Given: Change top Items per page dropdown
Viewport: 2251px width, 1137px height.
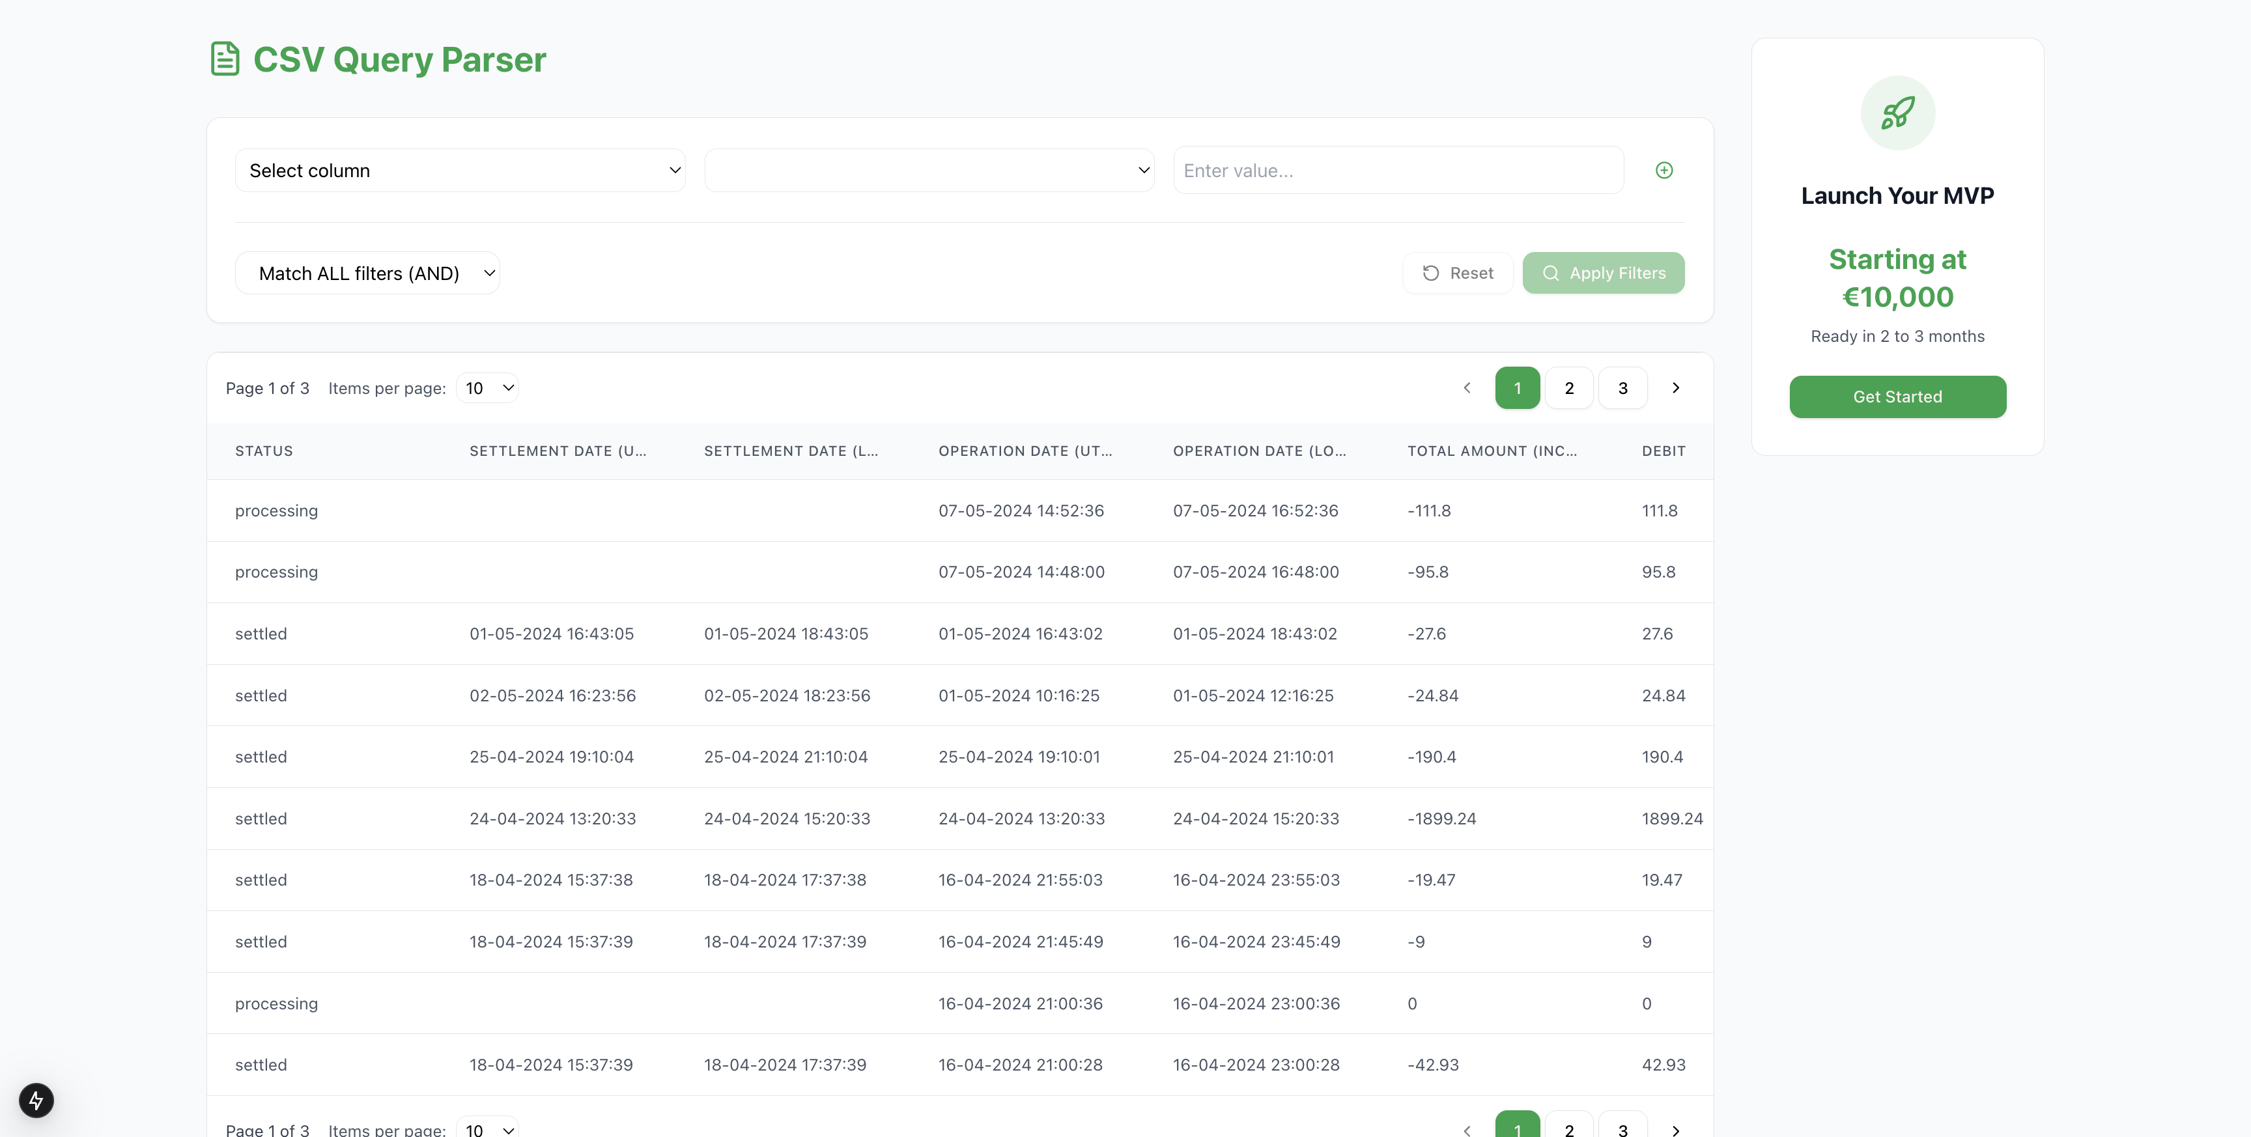Looking at the screenshot, I should pyautogui.click(x=488, y=388).
